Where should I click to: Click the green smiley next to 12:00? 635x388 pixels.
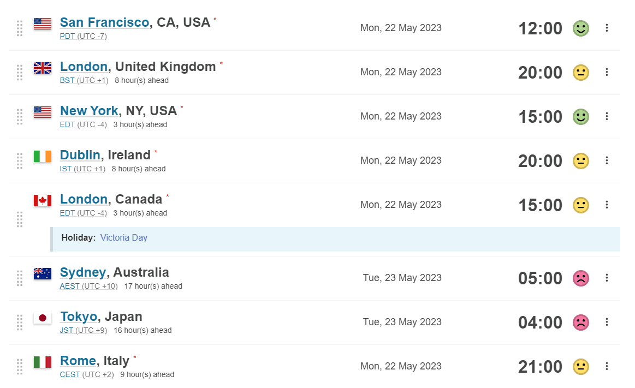[580, 28]
